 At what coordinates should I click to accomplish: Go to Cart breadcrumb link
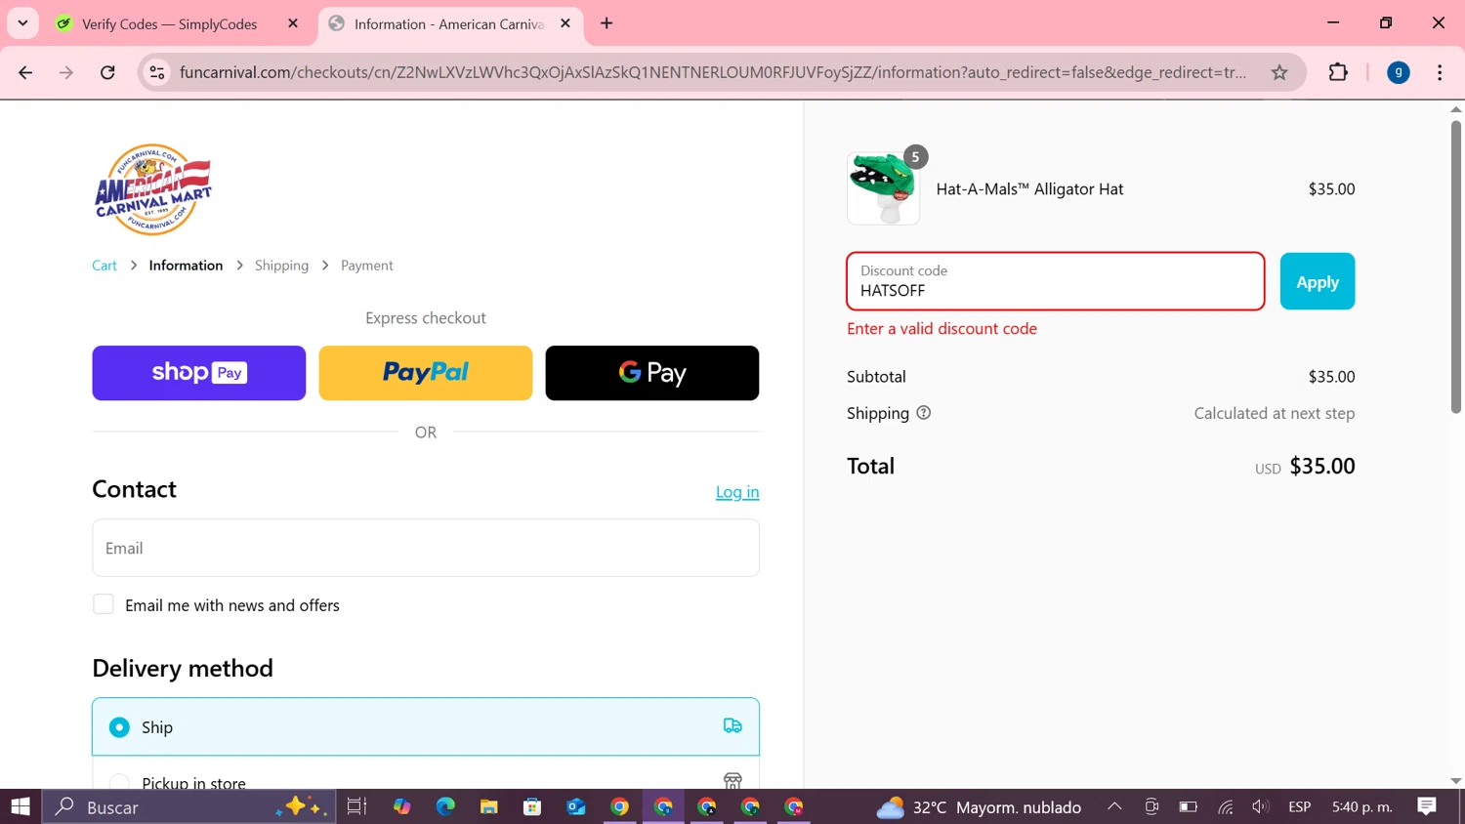[x=105, y=266]
